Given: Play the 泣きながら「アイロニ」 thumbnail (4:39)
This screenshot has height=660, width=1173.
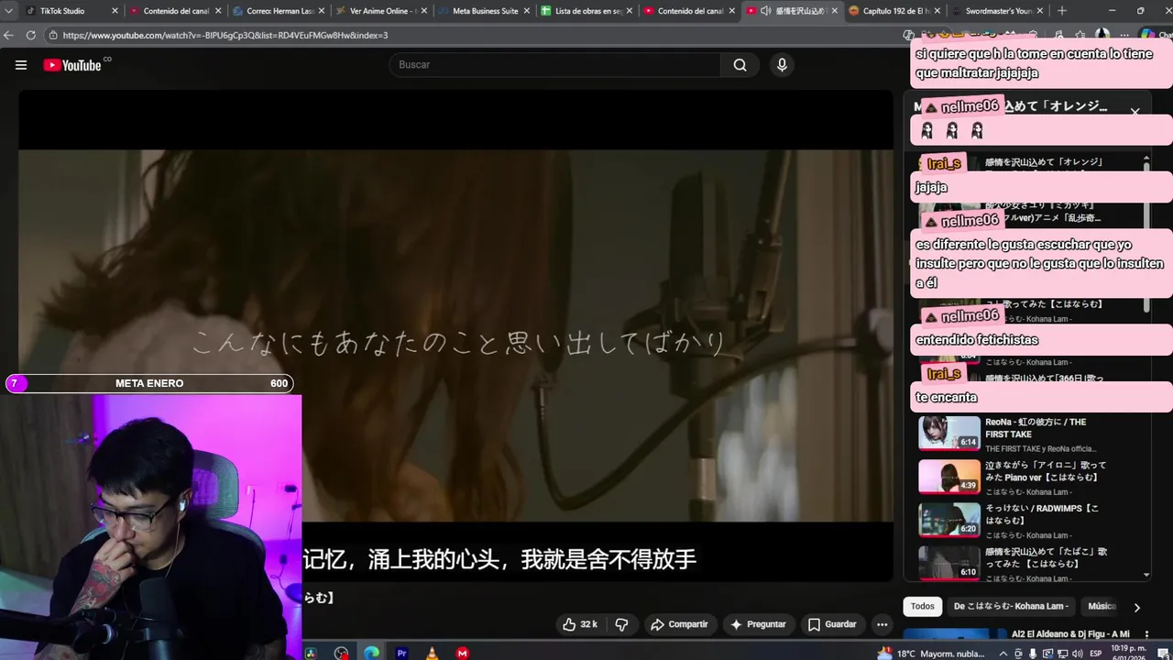Looking at the screenshot, I should point(949,476).
